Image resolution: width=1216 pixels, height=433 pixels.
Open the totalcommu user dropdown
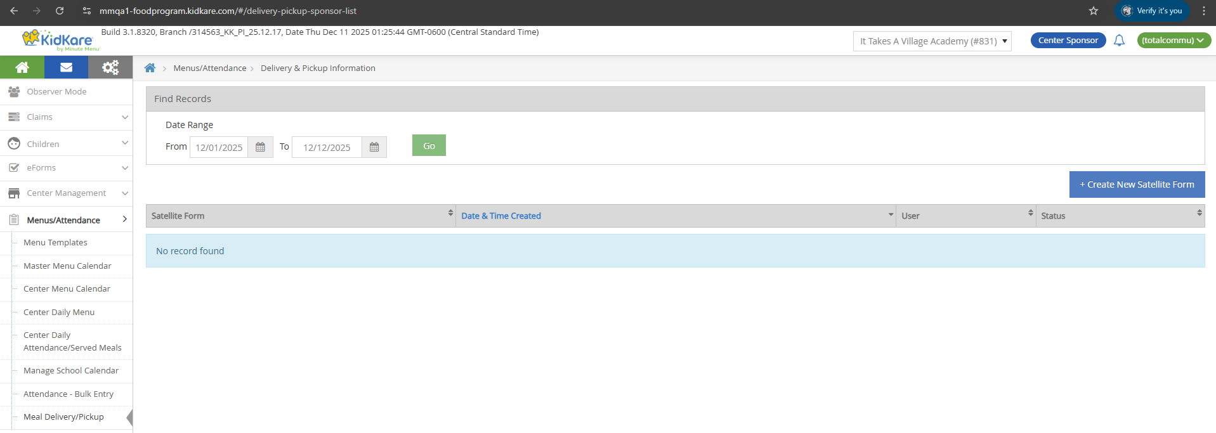pos(1174,41)
